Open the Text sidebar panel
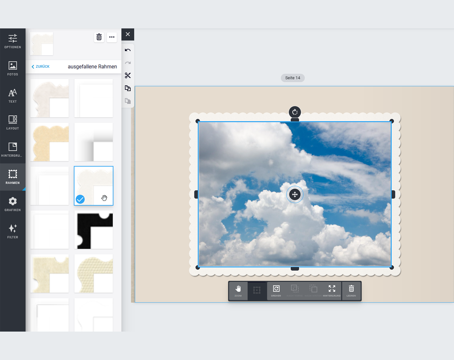Viewport: 454px width, 360px height. pos(12,96)
